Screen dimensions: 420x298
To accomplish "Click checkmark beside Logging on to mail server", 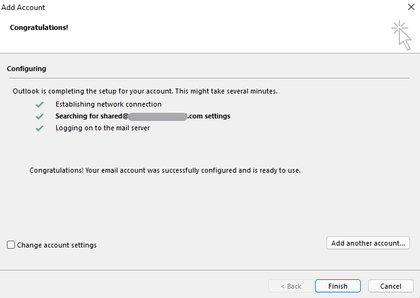I will coord(40,128).
